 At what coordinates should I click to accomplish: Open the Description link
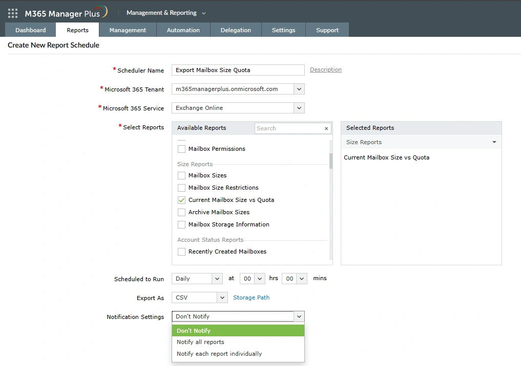pyautogui.click(x=325, y=70)
